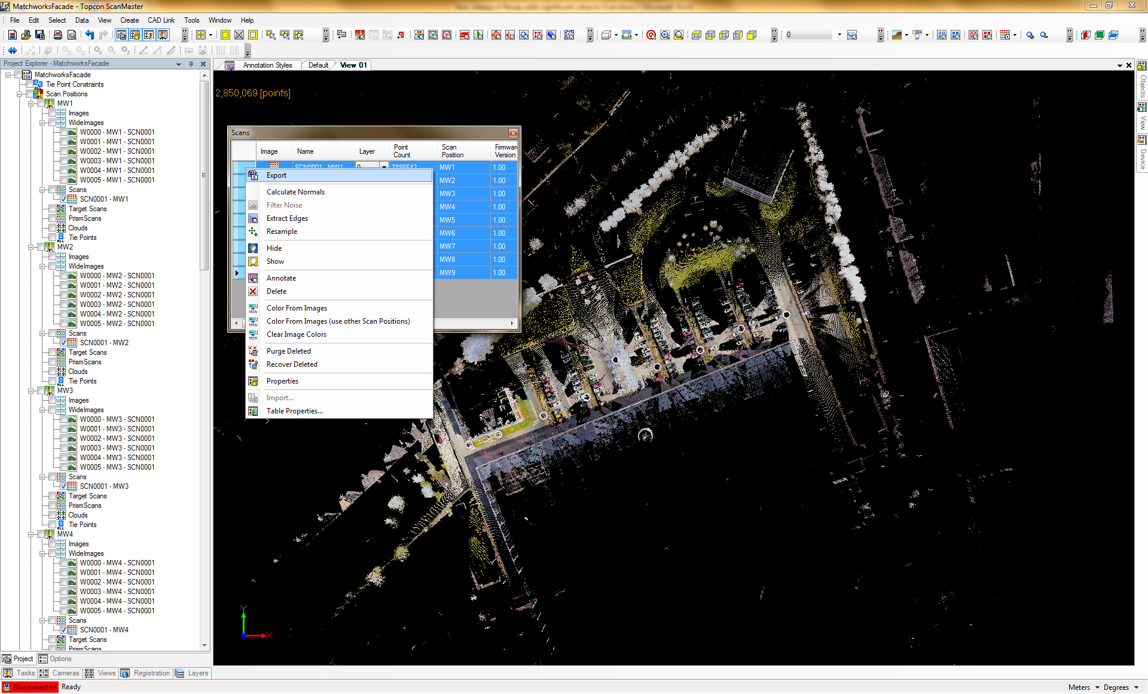
Task: Collapse the MW2 scan position node
Action: point(31,247)
